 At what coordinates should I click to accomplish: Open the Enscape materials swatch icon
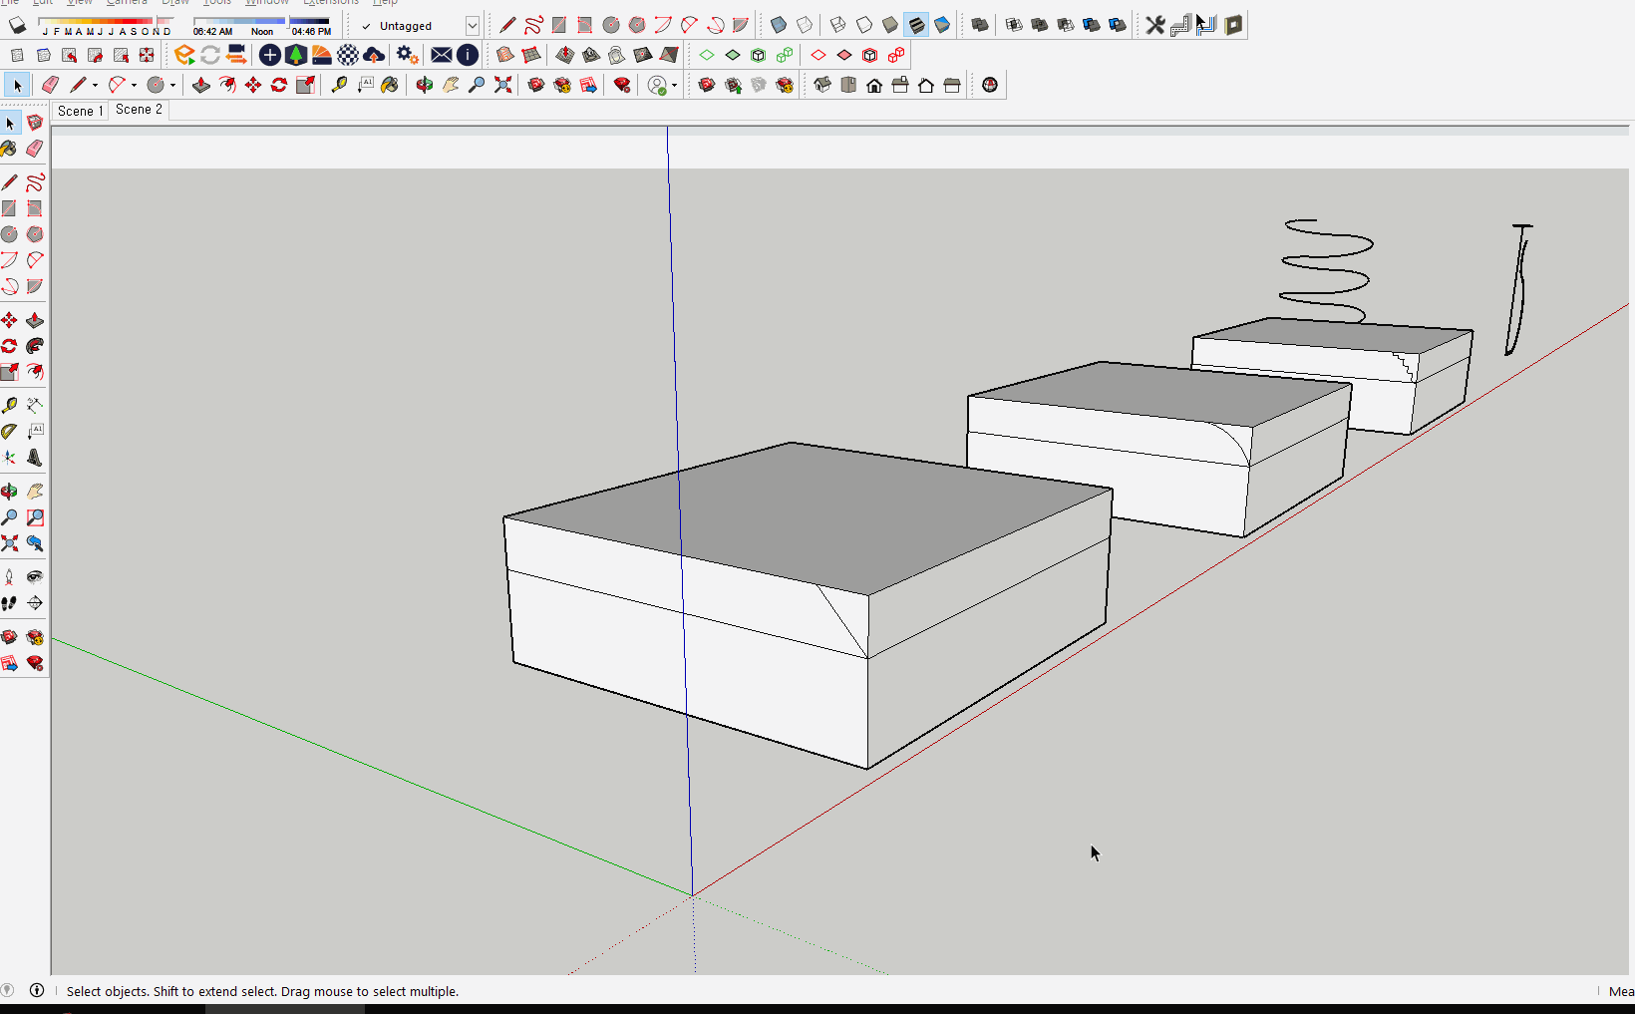pyautogui.click(x=322, y=55)
